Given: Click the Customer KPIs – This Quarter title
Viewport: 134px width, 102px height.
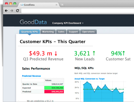Looking at the screenshot, I should 52,42.
